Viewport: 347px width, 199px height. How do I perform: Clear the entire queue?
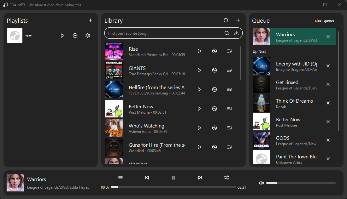(324, 20)
